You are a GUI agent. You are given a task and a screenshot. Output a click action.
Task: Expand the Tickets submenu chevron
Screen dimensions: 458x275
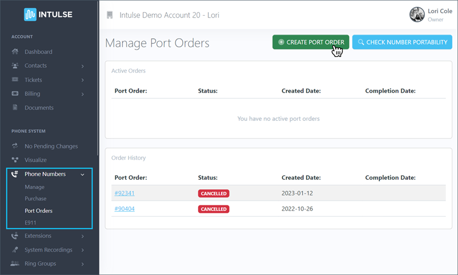click(82, 80)
